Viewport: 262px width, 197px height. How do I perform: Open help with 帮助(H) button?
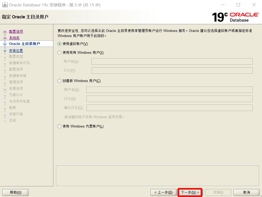coord(15,192)
